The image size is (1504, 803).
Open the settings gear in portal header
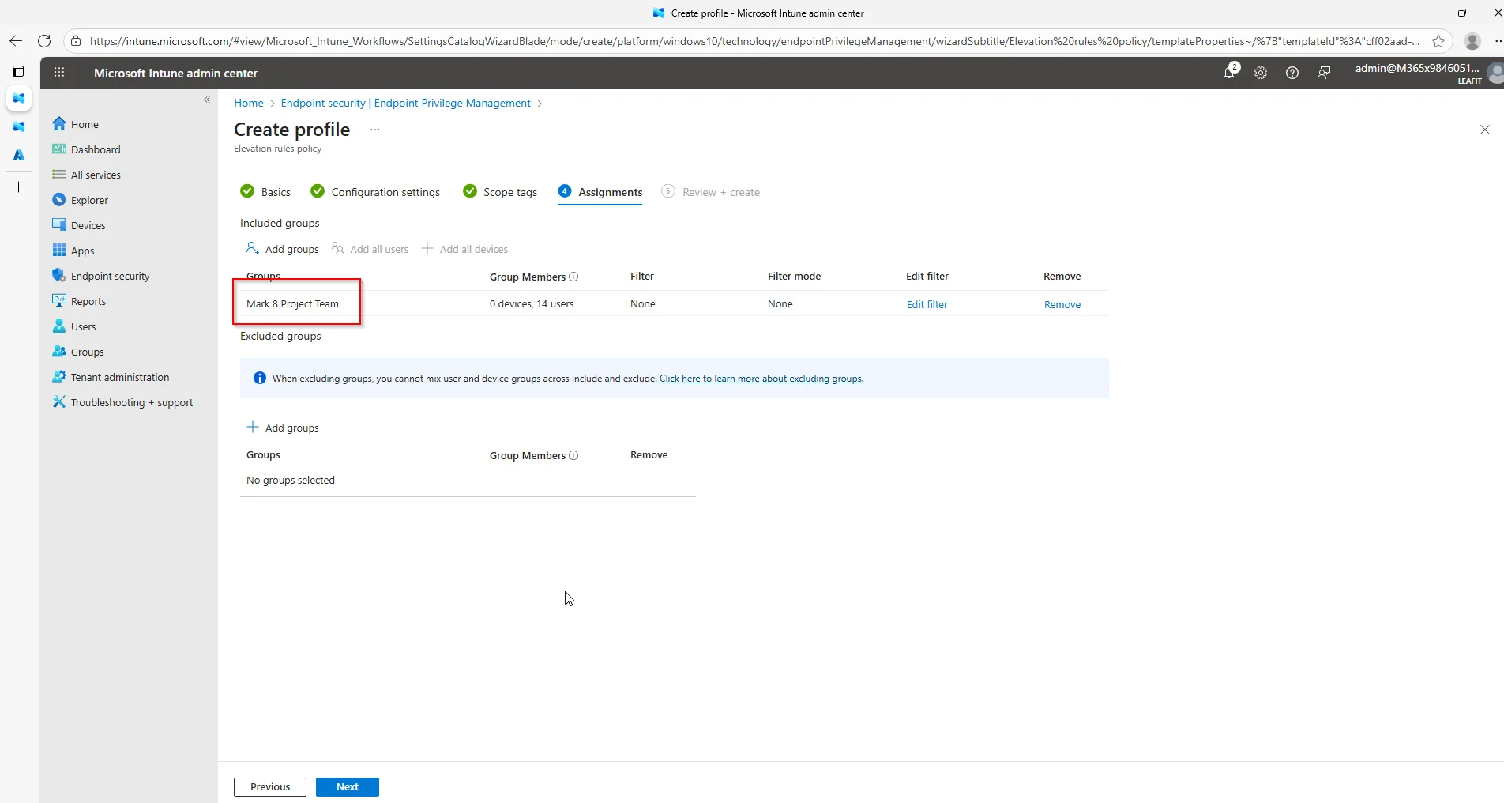coord(1261,73)
